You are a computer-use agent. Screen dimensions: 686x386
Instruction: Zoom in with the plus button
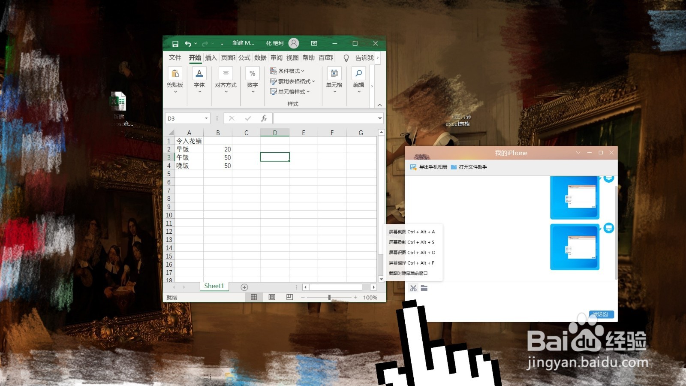click(355, 297)
